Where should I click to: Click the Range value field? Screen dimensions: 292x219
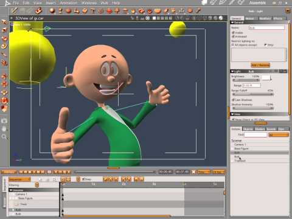252,85
